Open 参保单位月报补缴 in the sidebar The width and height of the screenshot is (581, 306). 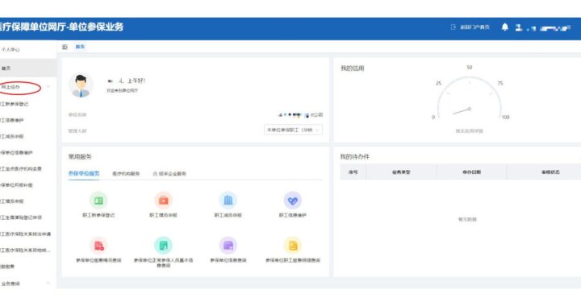(16, 185)
